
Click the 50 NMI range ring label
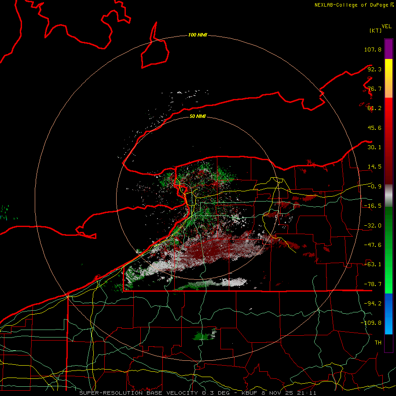click(x=198, y=116)
